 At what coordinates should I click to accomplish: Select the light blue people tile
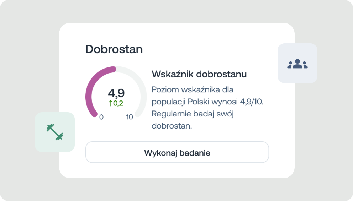pyautogui.click(x=297, y=63)
